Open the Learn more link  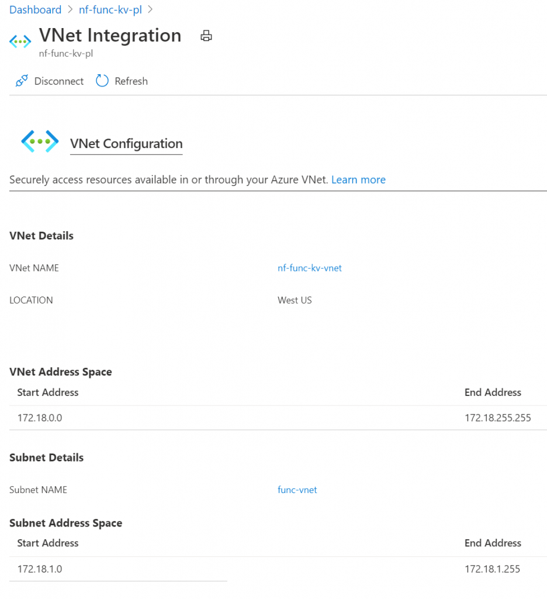pos(358,180)
